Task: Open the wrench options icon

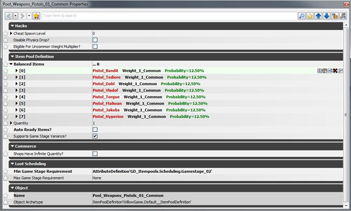Action: point(343,16)
